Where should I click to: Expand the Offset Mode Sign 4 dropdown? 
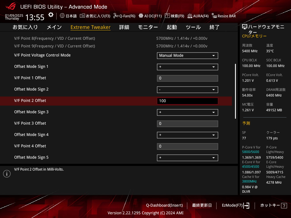coord(187,135)
